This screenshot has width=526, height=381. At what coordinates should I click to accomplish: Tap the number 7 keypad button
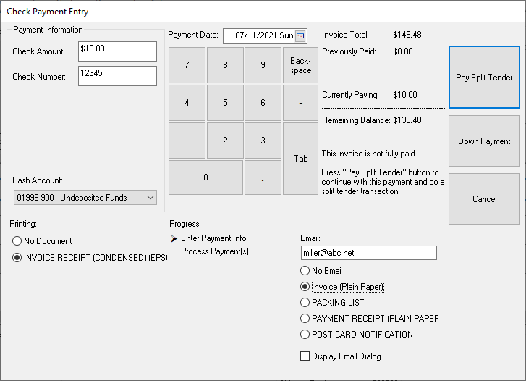click(x=187, y=65)
